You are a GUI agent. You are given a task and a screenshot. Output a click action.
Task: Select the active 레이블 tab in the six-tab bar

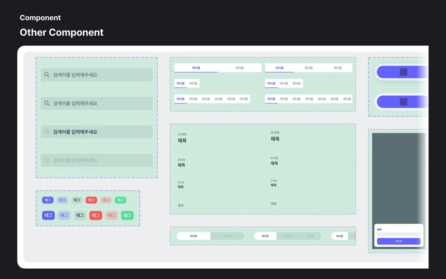point(181,99)
